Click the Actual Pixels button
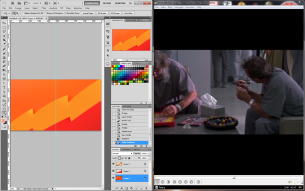The image size is (305, 191). click(x=88, y=13)
